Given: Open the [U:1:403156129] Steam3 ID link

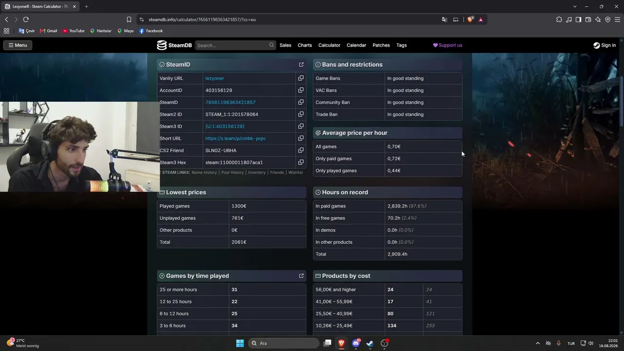Looking at the screenshot, I should [225, 126].
